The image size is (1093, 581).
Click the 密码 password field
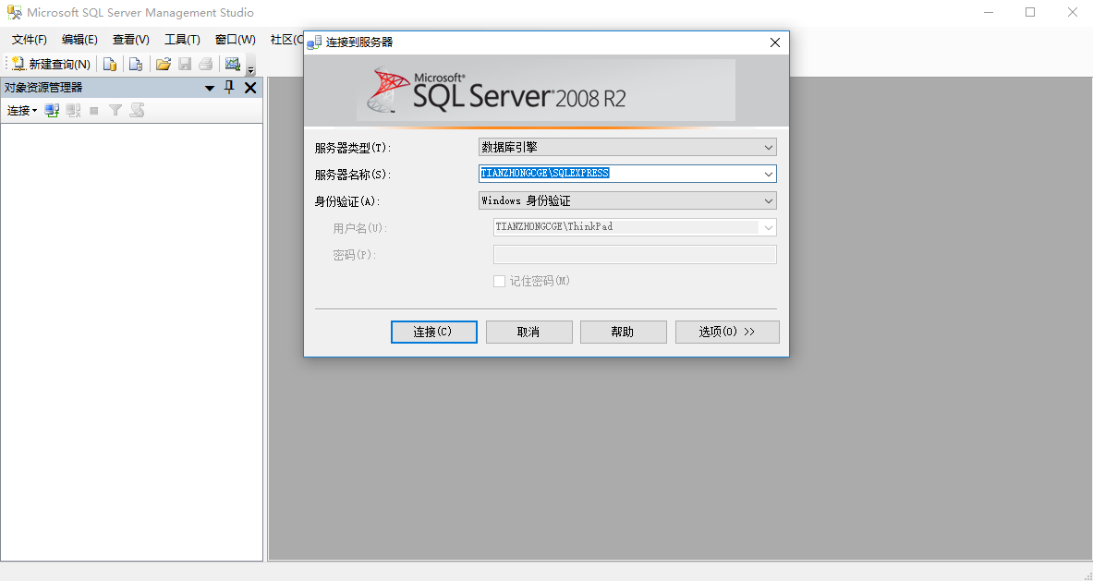click(635, 254)
